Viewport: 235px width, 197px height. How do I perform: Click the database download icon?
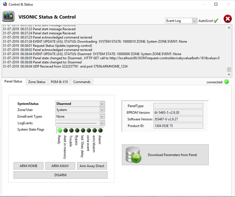(x=133, y=155)
